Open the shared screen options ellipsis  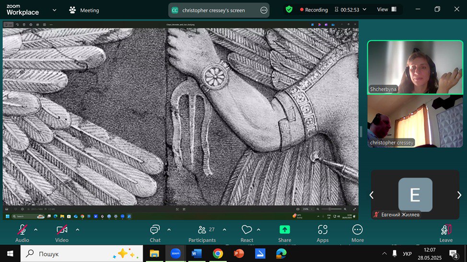tap(264, 11)
